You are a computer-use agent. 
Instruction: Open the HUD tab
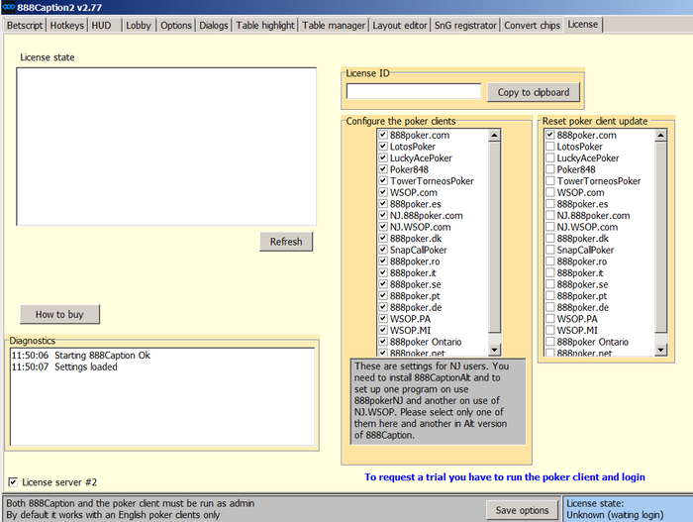104,25
